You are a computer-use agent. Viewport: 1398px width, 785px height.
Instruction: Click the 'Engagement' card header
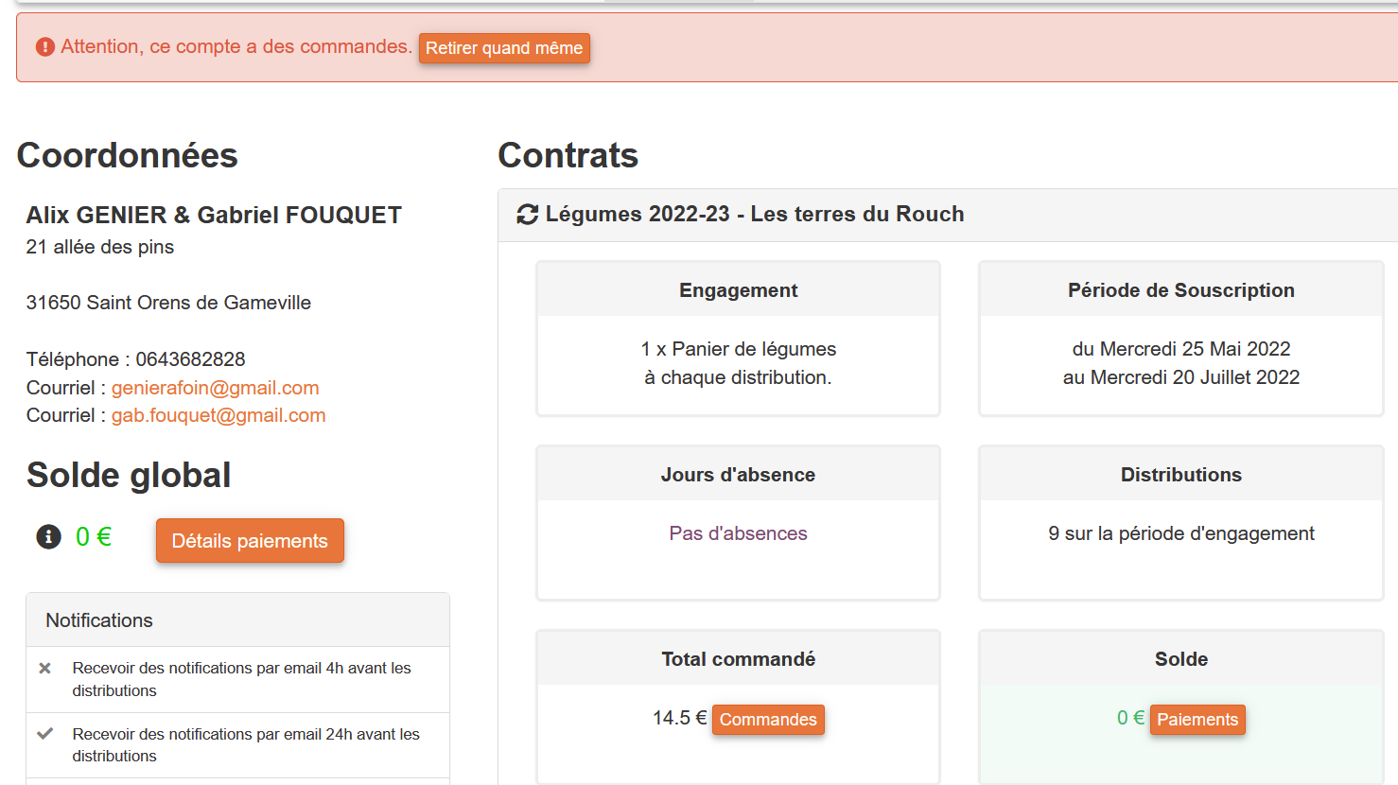(x=738, y=290)
